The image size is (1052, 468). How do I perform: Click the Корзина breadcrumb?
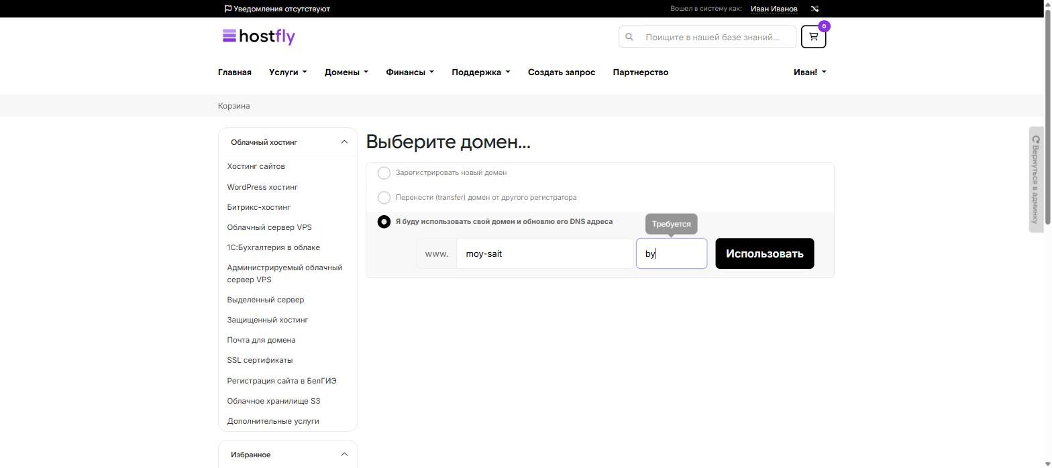pyautogui.click(x=234, y=106)
